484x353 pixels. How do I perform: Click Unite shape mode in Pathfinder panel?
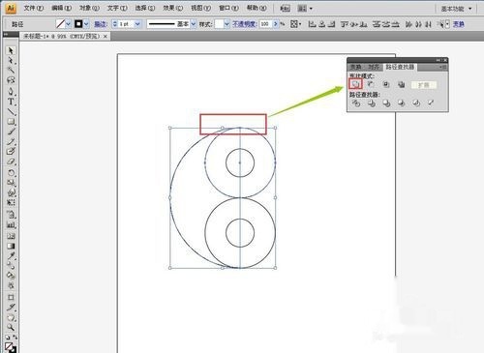tap(355, 84)
